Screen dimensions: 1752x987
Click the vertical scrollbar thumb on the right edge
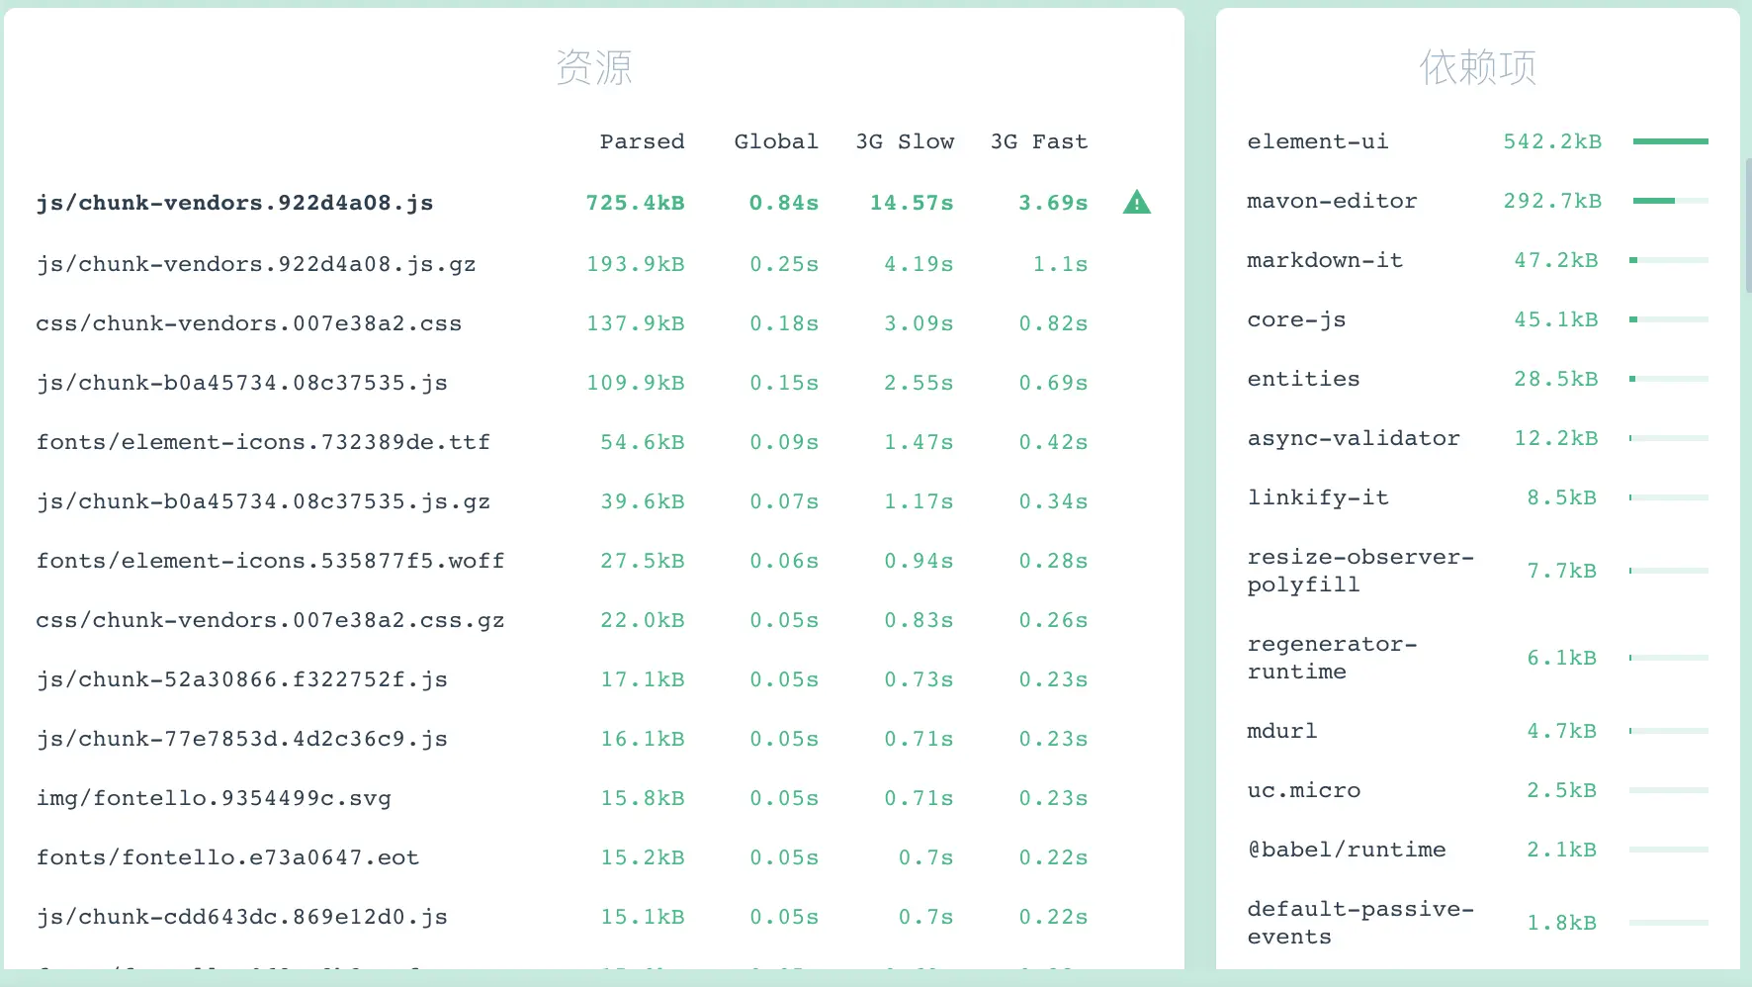(1748, 225)
